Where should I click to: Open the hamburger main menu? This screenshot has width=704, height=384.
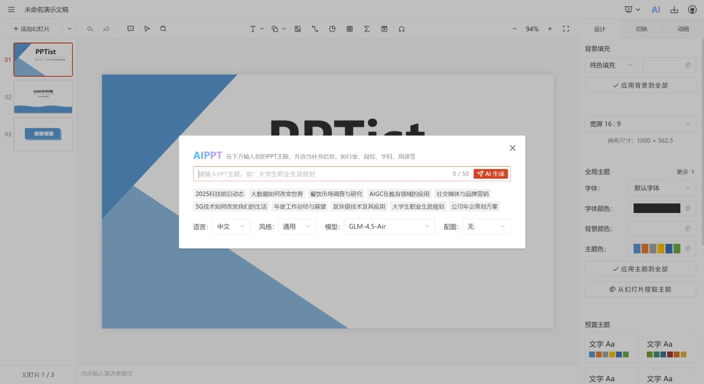pos(12,9)
